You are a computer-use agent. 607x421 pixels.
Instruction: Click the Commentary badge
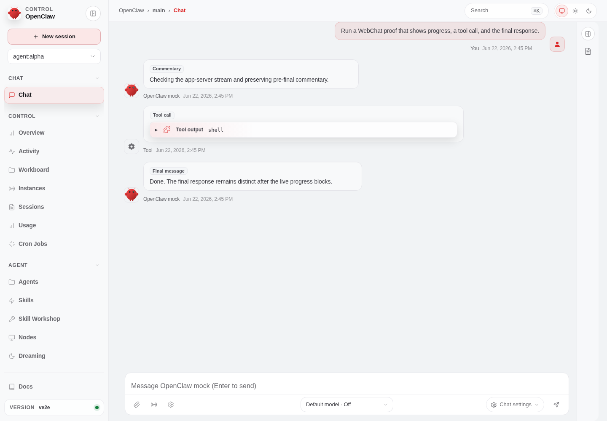tap(167, 69)
